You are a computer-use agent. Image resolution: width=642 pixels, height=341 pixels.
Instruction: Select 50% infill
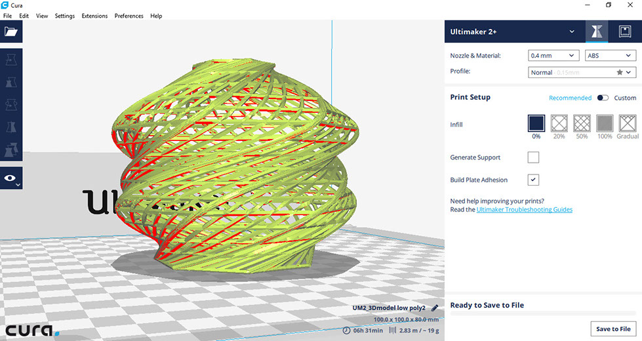582,123
